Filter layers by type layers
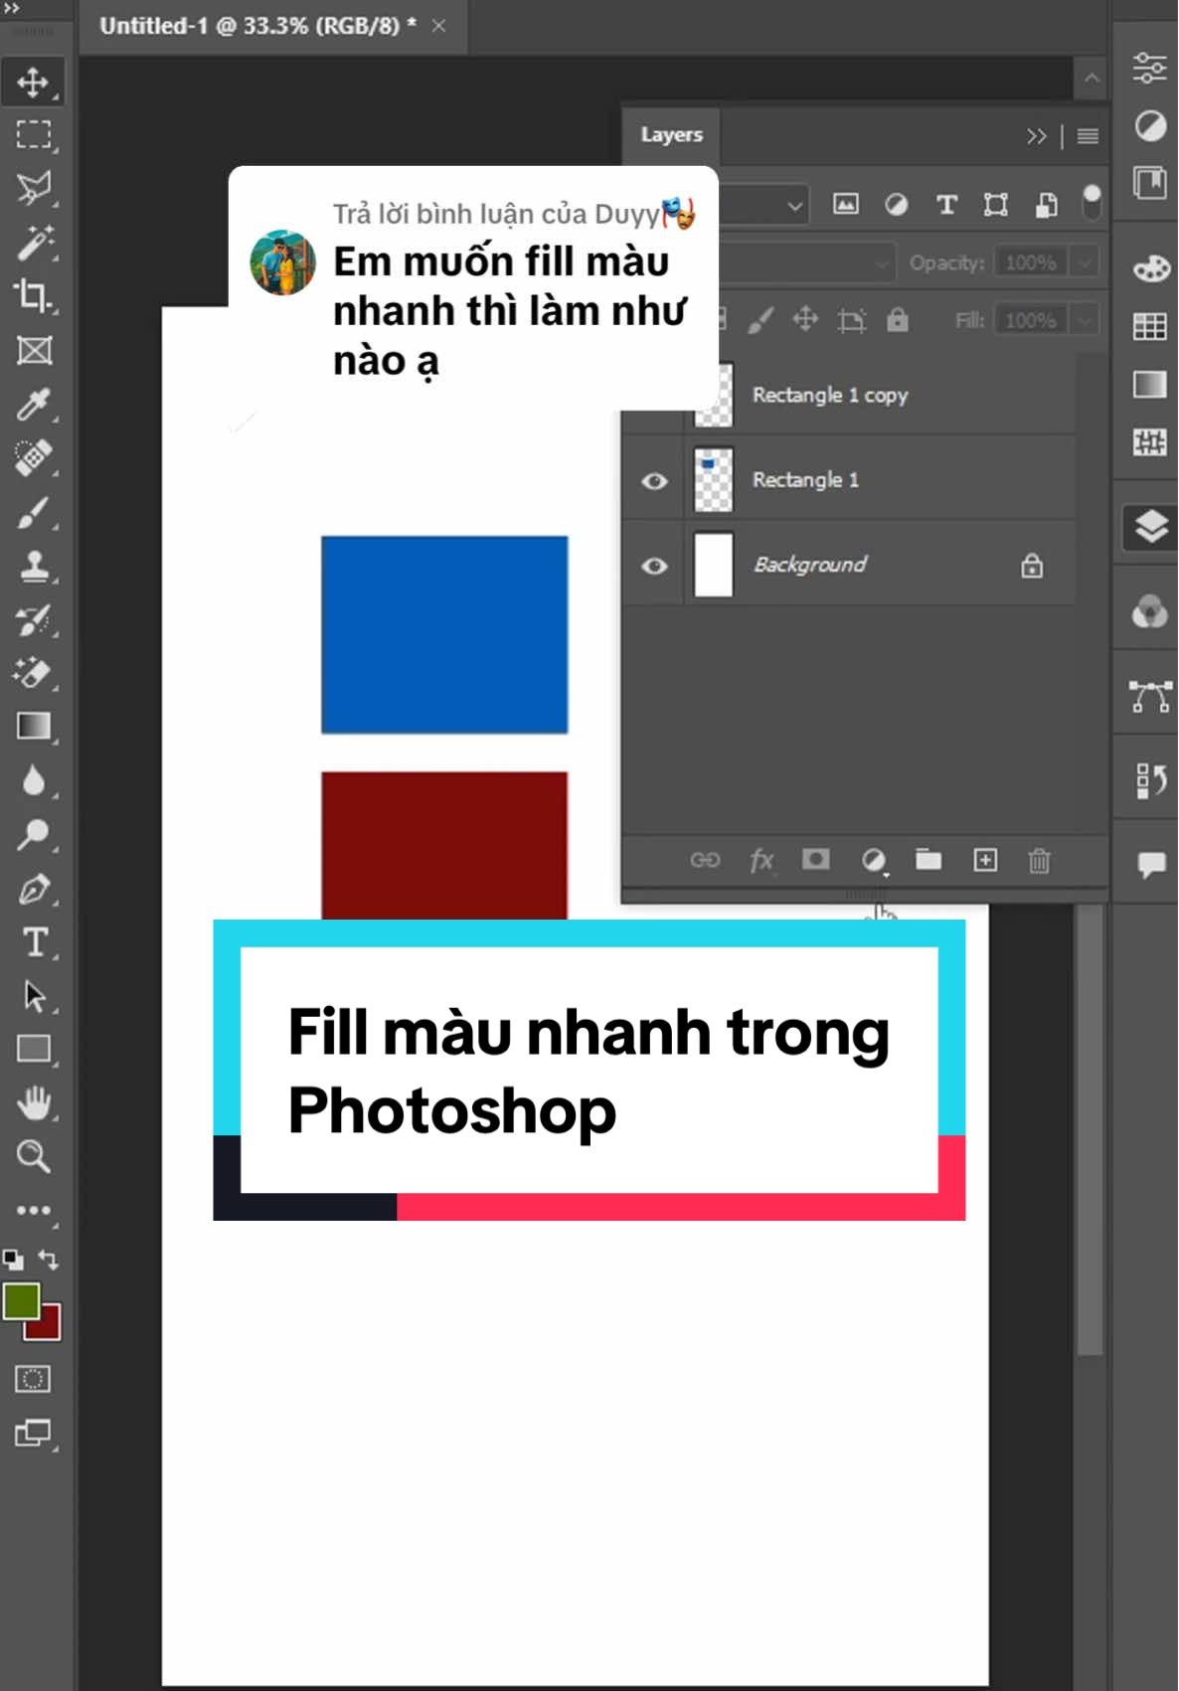 946,205
